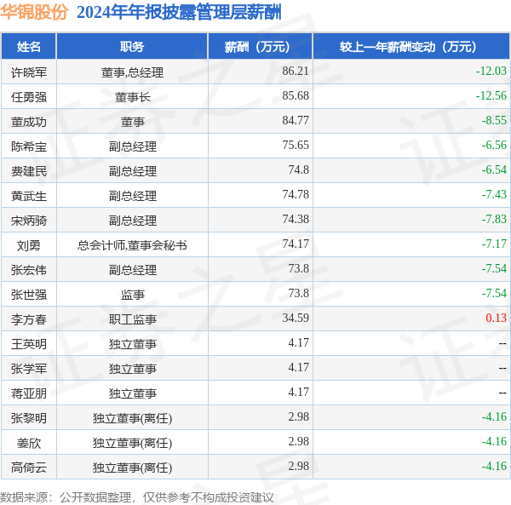Select the name cell 黄武生
This screenshot has width=511, height=505.
(29, 196)
